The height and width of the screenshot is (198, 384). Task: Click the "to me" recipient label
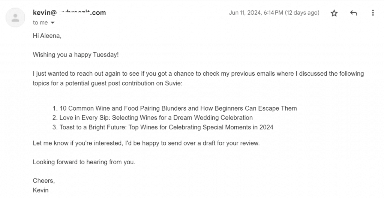(x=40, y=23)
